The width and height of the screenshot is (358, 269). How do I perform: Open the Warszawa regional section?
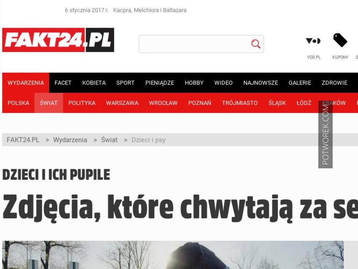(x=122, y=103)
